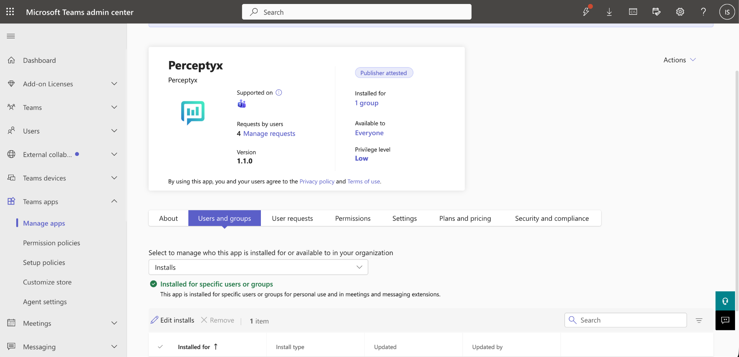Open Agent settings in sidebar

coord(45,302)
